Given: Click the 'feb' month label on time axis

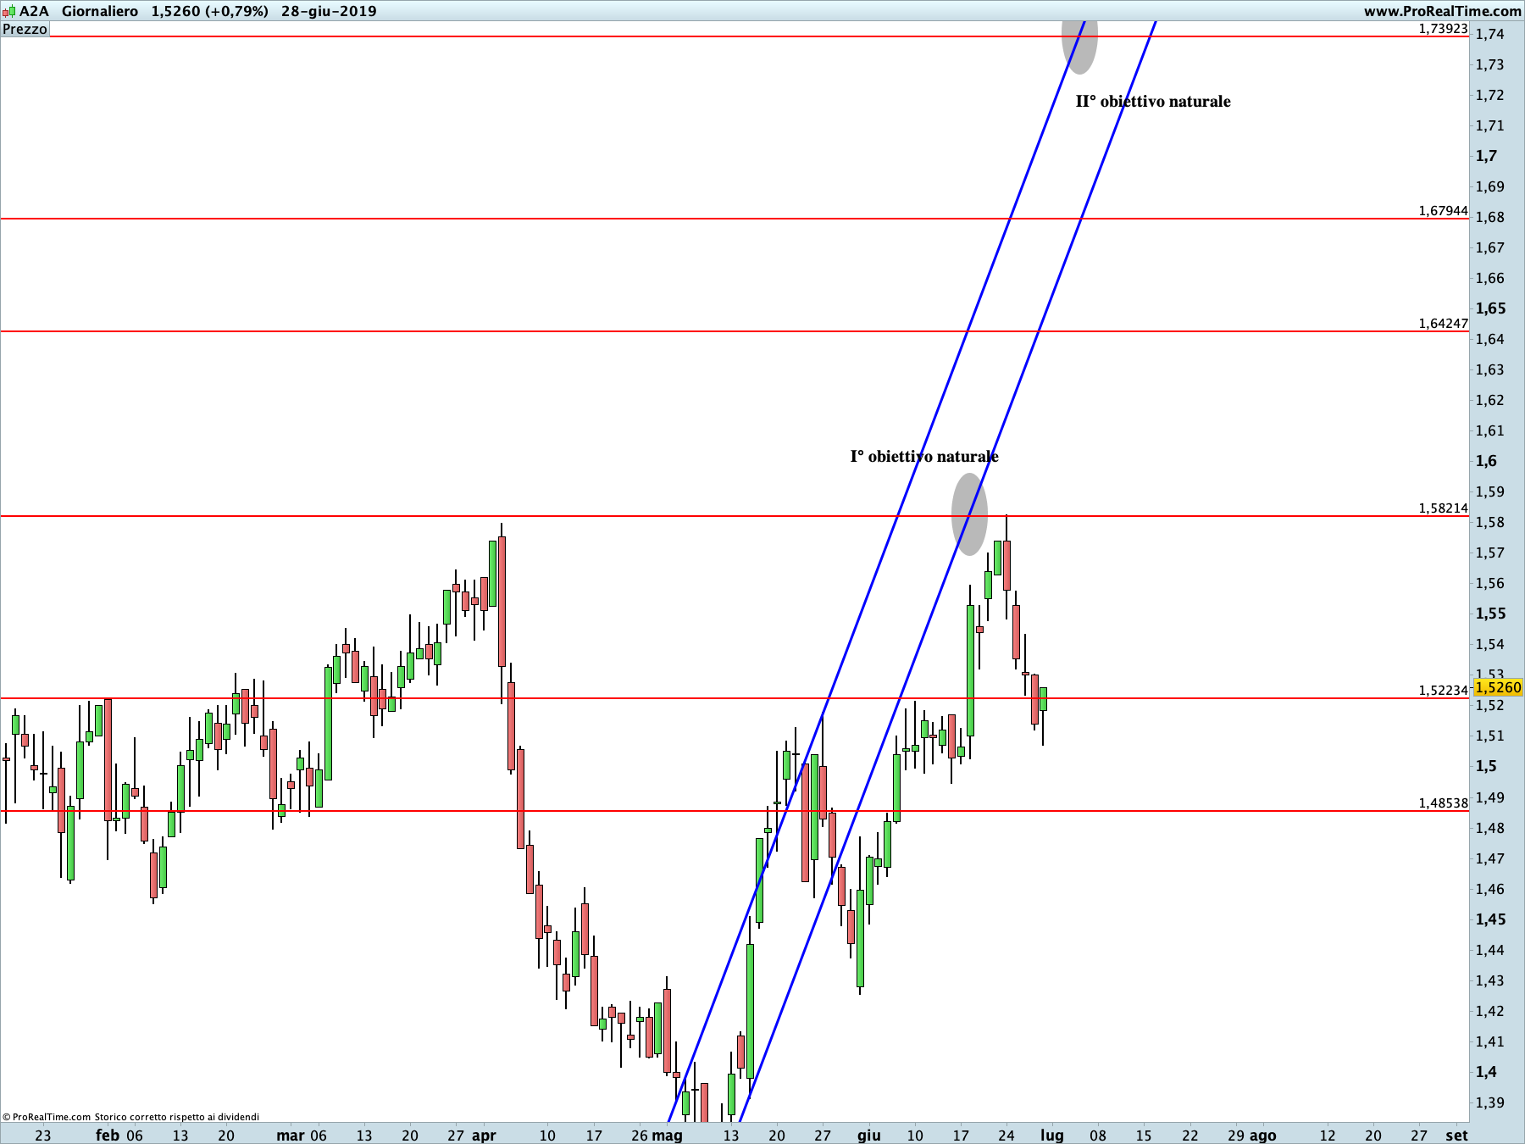Looking at the screenshot, I should (108, 1135).
